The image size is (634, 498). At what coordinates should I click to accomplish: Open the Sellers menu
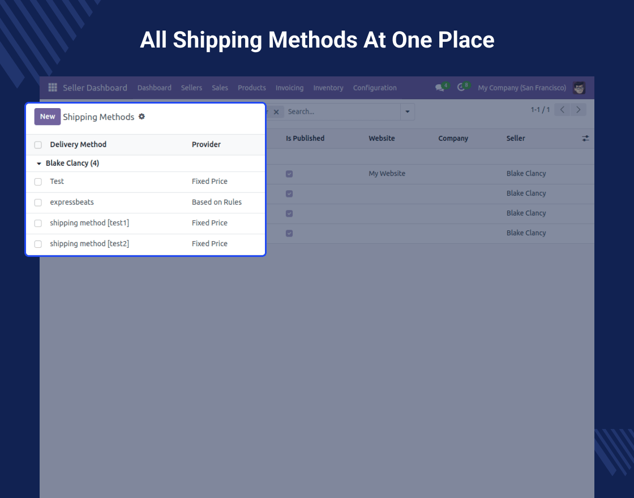point(191,88)
